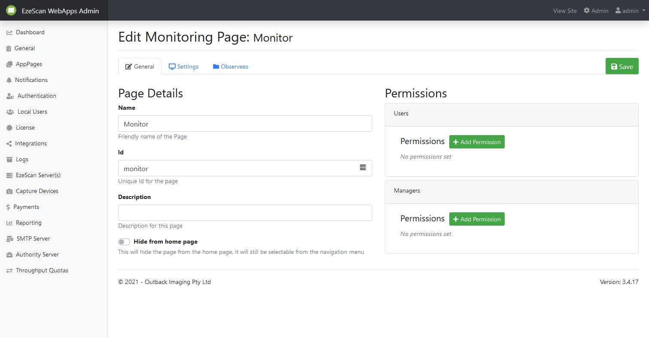
Task: Open the Observees tab
Action: click(x=230, y=66)
